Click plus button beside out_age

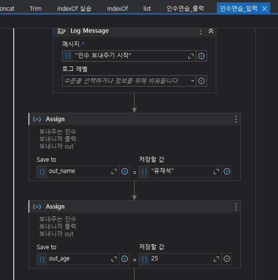click(x=124, y=259)
